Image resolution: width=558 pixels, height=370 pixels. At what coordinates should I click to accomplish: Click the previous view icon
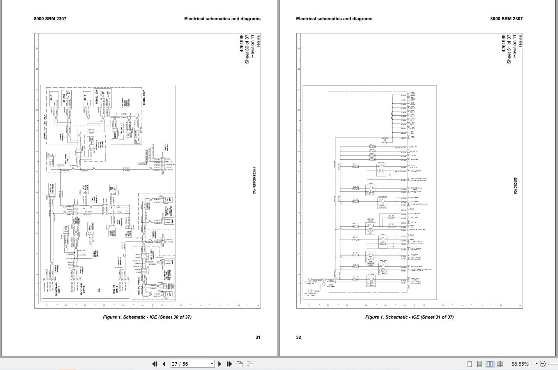click(x=240, y=364)
